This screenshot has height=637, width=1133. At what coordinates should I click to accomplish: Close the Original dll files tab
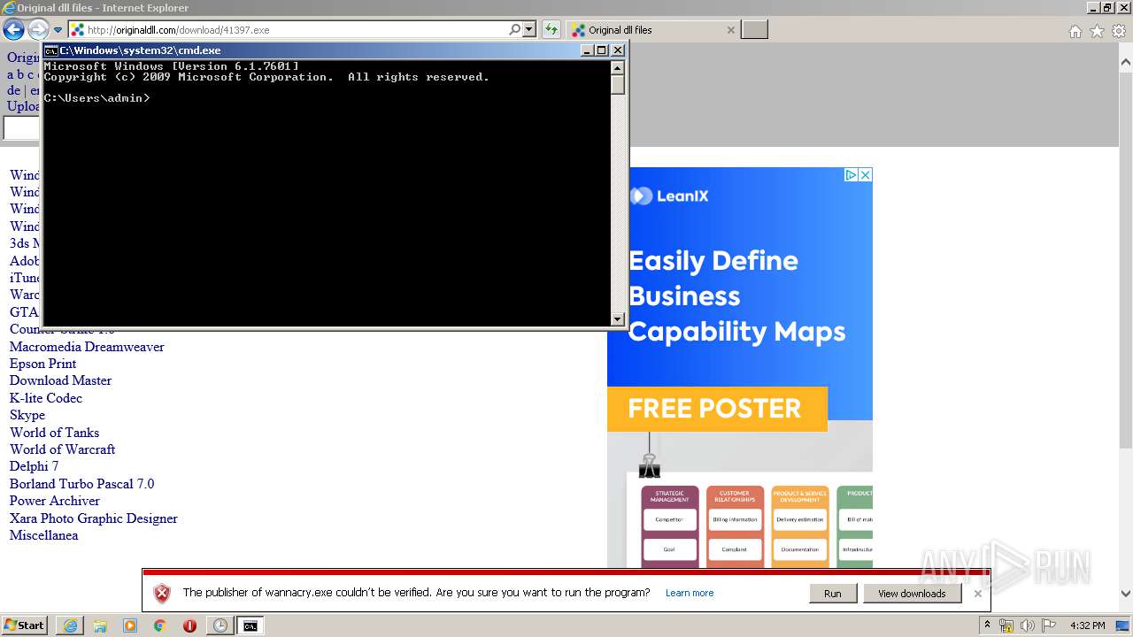(730, 30)
